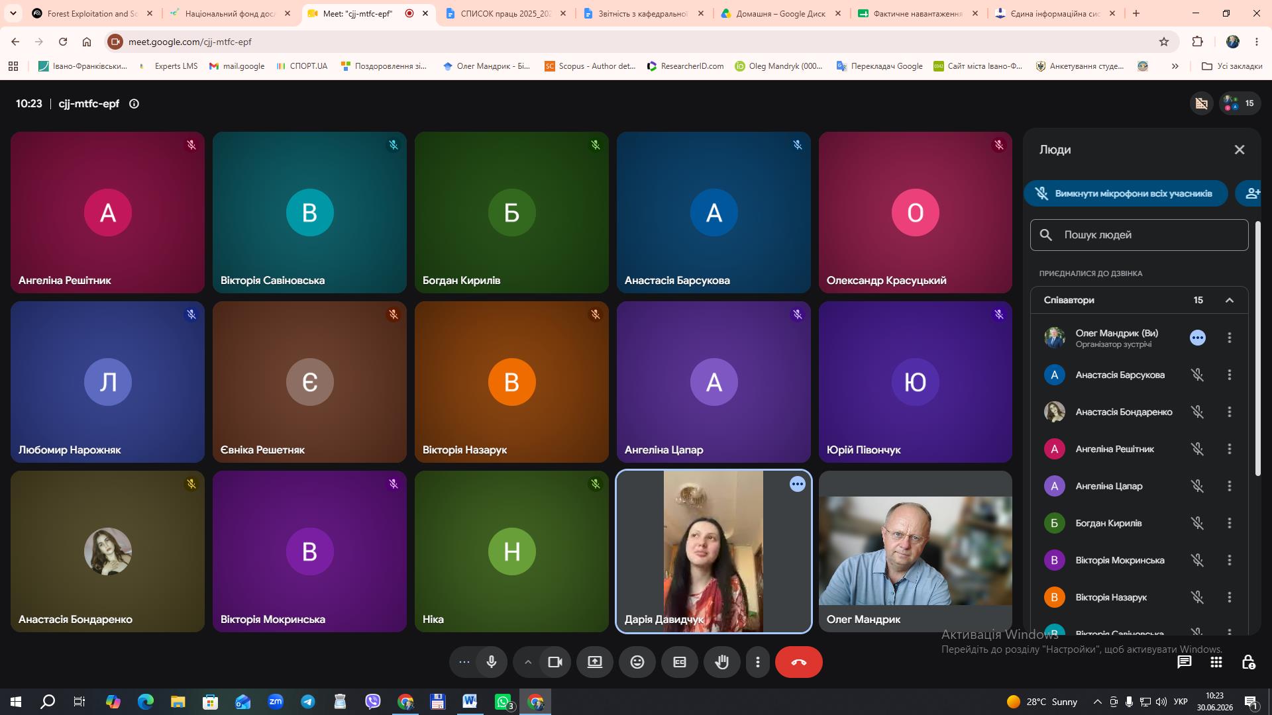The height and width of the screenshot is (715, 1272).
Task: Switch to the СПИСОК праць 2025 tab
Action: click(505, 13)
